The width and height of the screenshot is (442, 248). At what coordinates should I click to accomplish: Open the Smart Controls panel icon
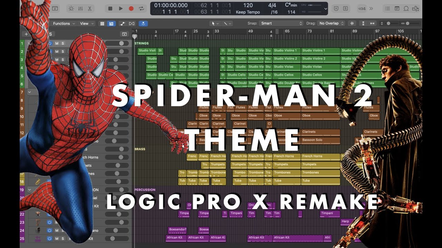[71, 9]
